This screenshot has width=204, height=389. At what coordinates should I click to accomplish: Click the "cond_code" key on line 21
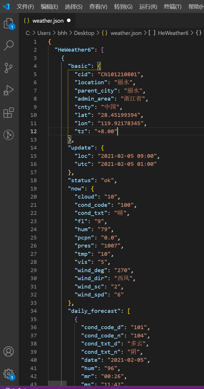pos(93,205)
